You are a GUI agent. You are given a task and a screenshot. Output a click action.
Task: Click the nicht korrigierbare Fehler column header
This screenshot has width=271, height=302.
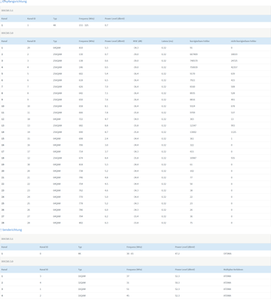pyautogui.click(x=243, y=41)
